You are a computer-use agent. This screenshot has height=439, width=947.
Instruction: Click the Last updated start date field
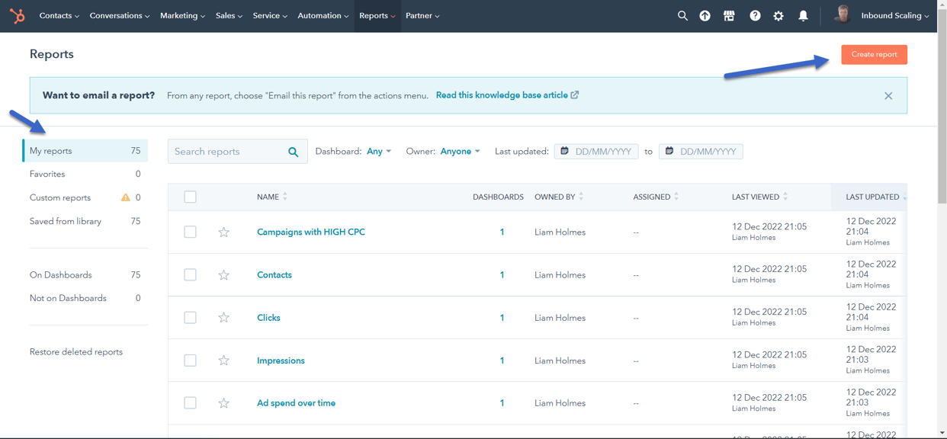[x=596, y=152]
